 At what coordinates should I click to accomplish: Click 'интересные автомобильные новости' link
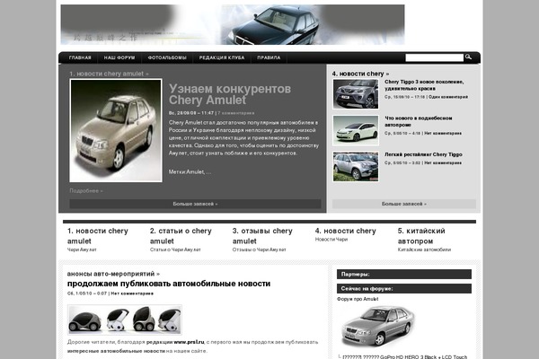pos(116,351)
